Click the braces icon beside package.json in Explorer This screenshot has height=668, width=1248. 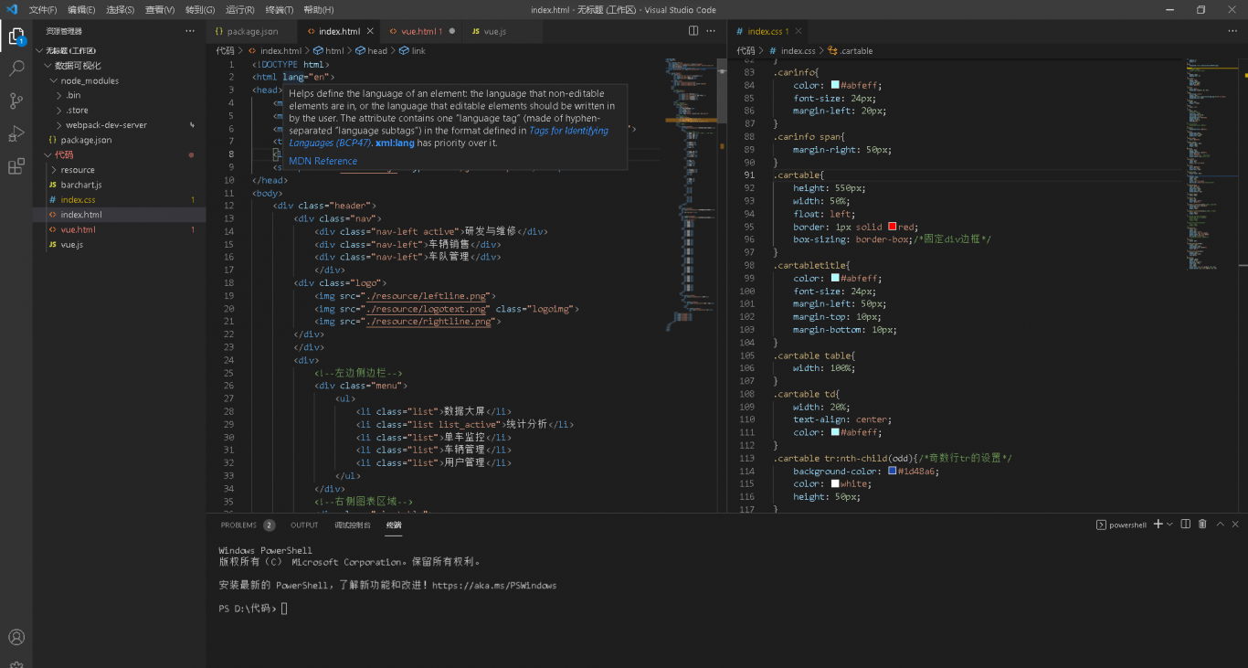tap(53, 140)
